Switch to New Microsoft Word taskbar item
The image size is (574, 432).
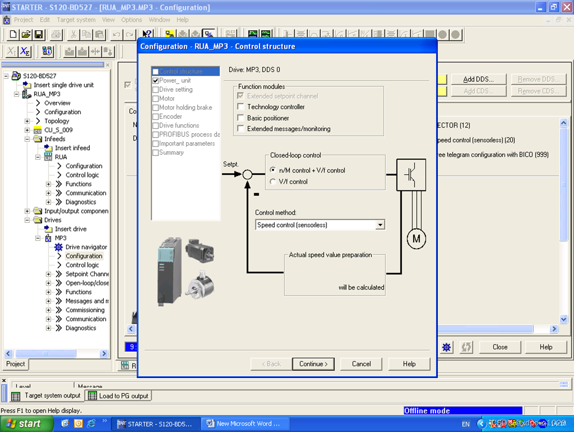click(245, 424)
